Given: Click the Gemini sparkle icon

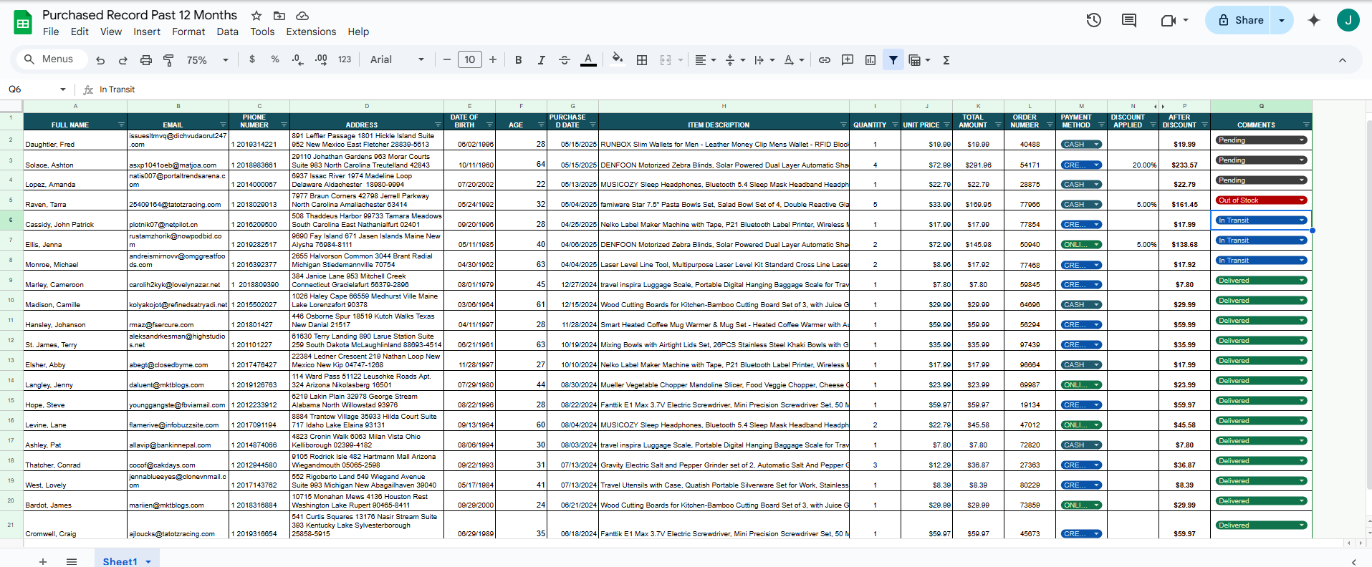Looking at the screenshot, I should point(1314,20).
